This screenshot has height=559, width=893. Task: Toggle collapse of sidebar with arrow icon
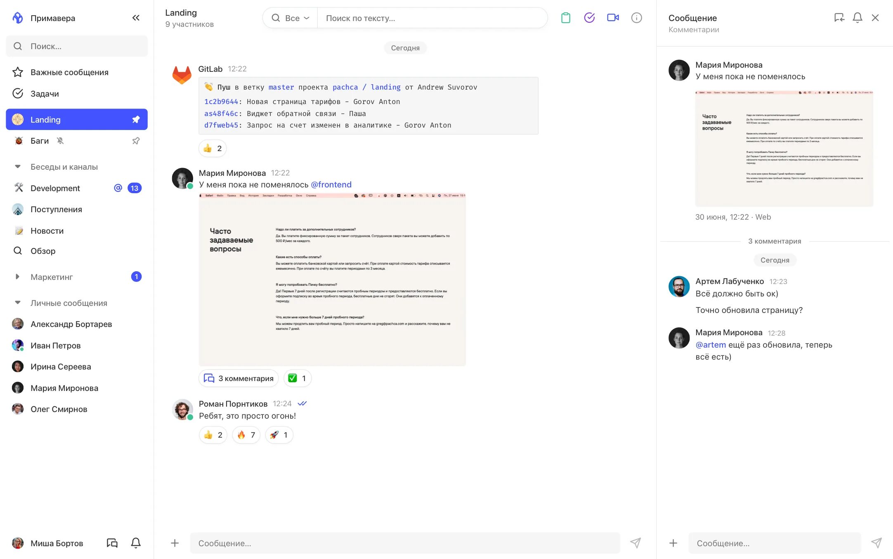coord(136,18)
